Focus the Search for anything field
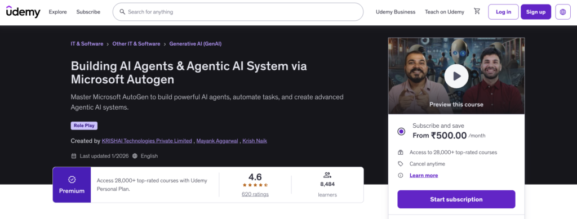577x219 pixels. click(x=238, y=12)
